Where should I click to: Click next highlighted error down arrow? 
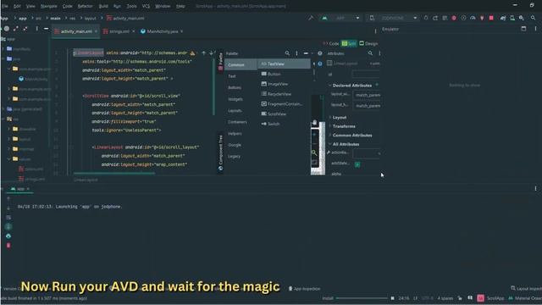(x=211, y=53)
